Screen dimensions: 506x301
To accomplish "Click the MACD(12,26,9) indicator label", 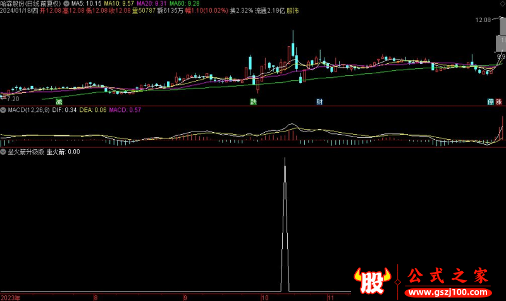I will [28, 110].
